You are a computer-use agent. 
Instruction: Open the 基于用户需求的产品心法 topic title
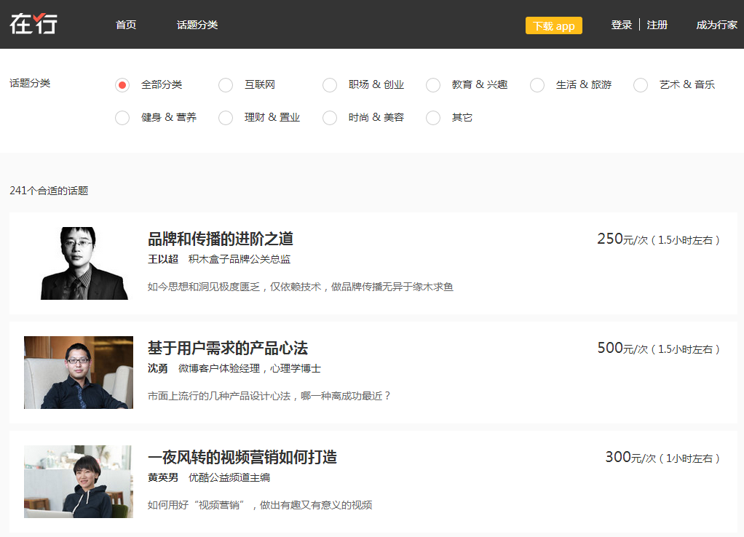tap(228, 348)
